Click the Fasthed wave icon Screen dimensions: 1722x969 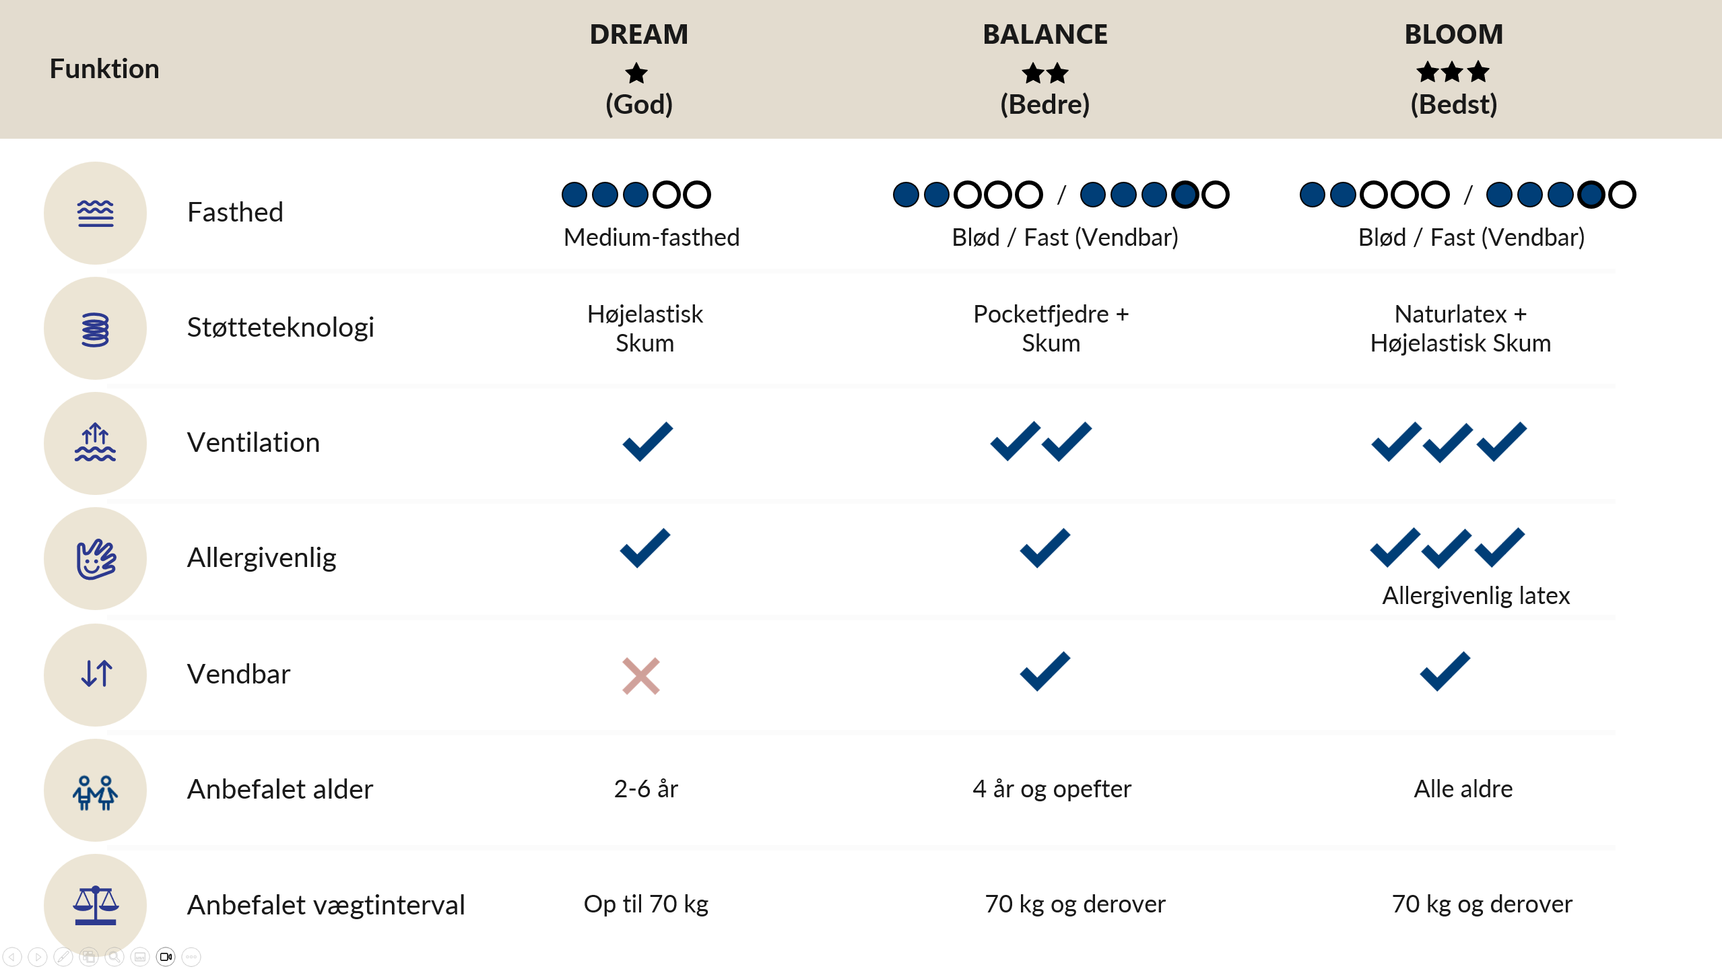[96, 213]
